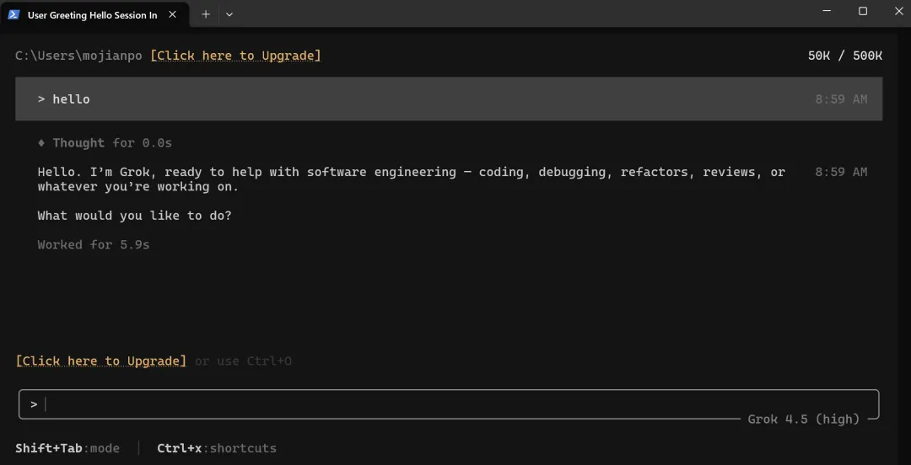The height and width of the screenshot is (465, 911).
Task: Click the Grok 4.5 (high) model label
Action: point(804,420)
